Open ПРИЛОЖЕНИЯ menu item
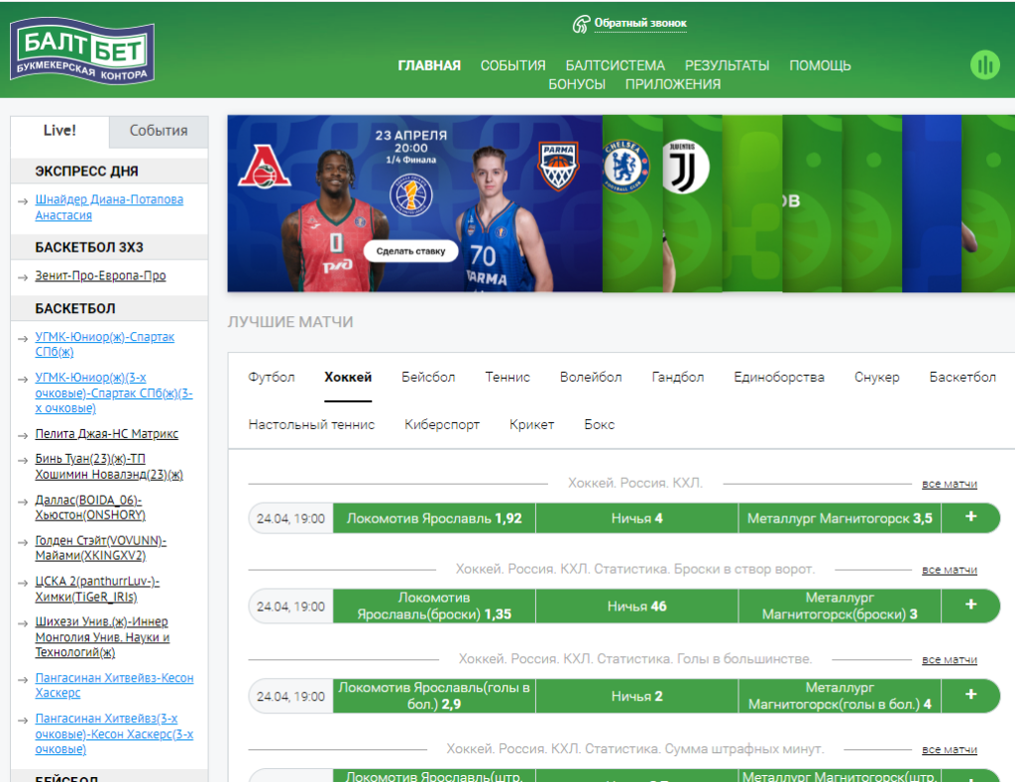The width and height of the screenshot is (1015, 782). 673,84
